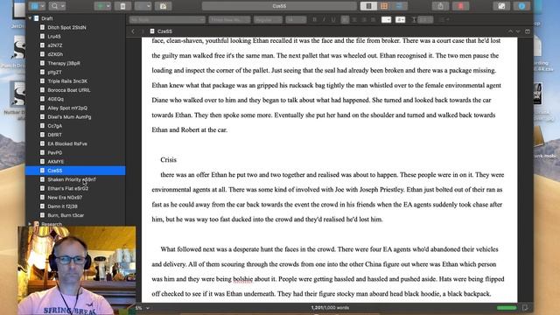The height and width of the screenshot is (315, 560).
Task: Click the Quick Reference toolbar icon
Action: click(164, 6)
